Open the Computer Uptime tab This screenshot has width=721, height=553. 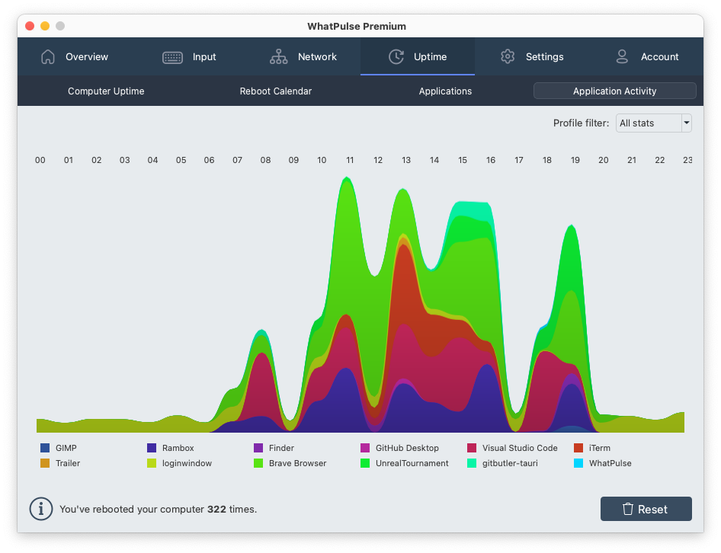(106, 91)
